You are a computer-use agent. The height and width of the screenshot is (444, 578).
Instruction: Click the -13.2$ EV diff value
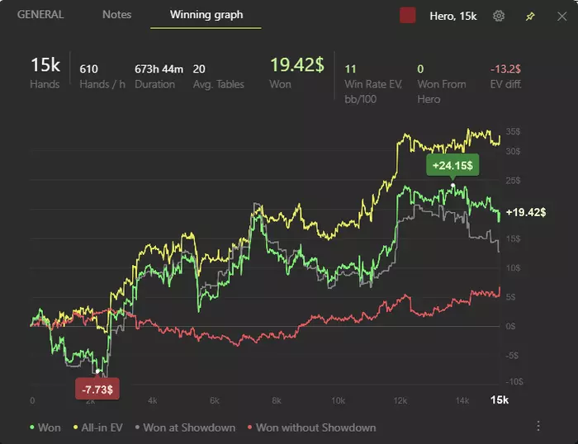point(506,68)
